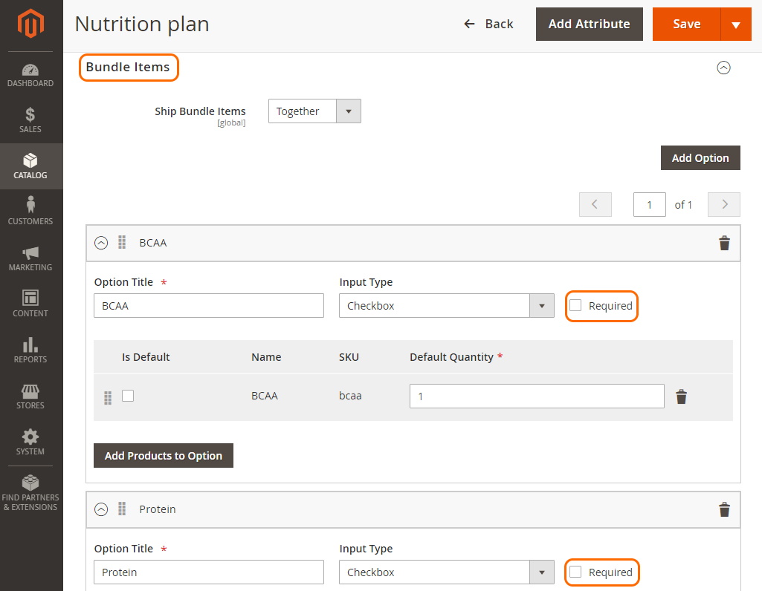The image size is (762, 591).
Task: Click the Magento logo icon
Action: click(30, 23)
